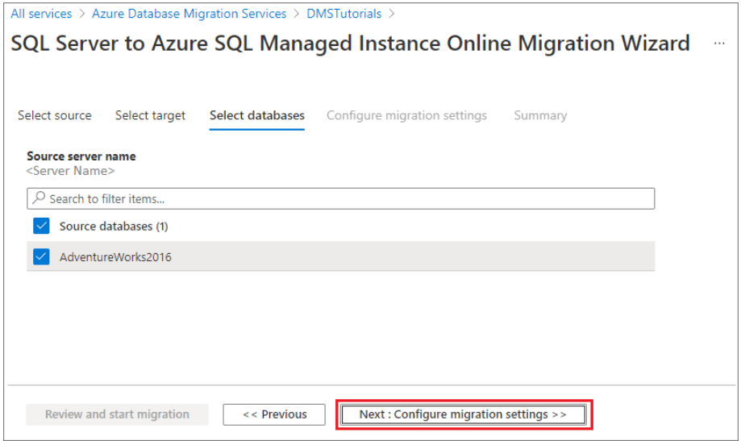This screenshot has height=441, width=741.
Task: Click the magnifier icon in search box
Action: pyautogui.click(x=38, y=198)
